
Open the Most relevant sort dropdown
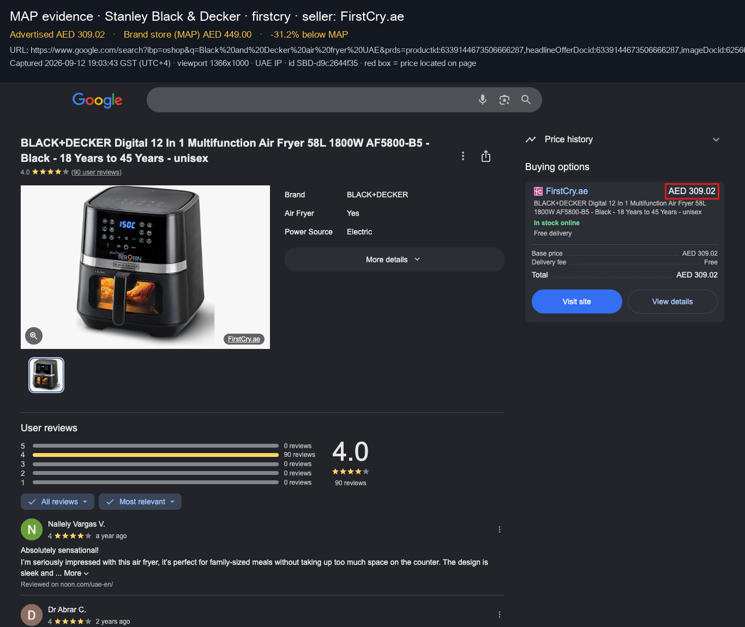141,502
